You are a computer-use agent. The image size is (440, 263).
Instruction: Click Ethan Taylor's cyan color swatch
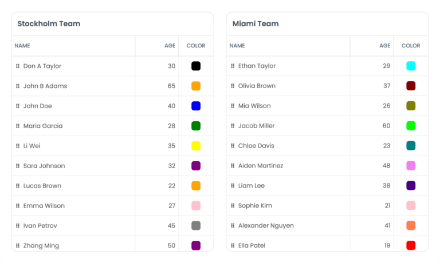tap(411, 66)
